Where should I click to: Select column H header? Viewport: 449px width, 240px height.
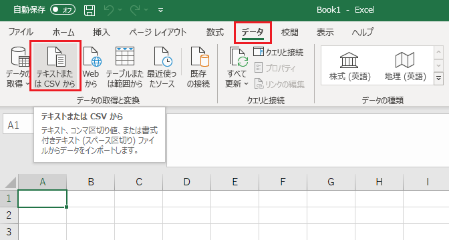pos(379,182)
